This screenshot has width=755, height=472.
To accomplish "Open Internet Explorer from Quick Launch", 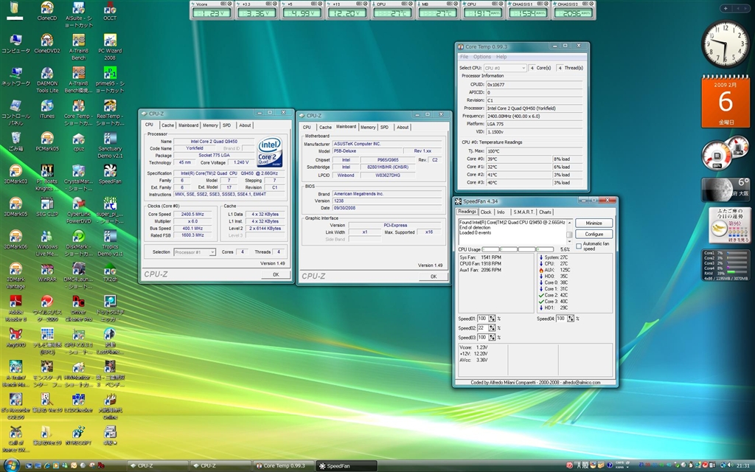I will coord(46,466).
